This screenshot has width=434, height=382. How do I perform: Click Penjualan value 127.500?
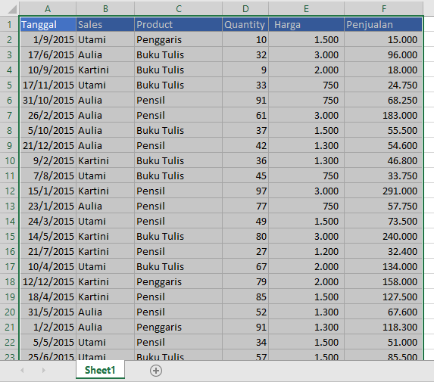(383, 297)
